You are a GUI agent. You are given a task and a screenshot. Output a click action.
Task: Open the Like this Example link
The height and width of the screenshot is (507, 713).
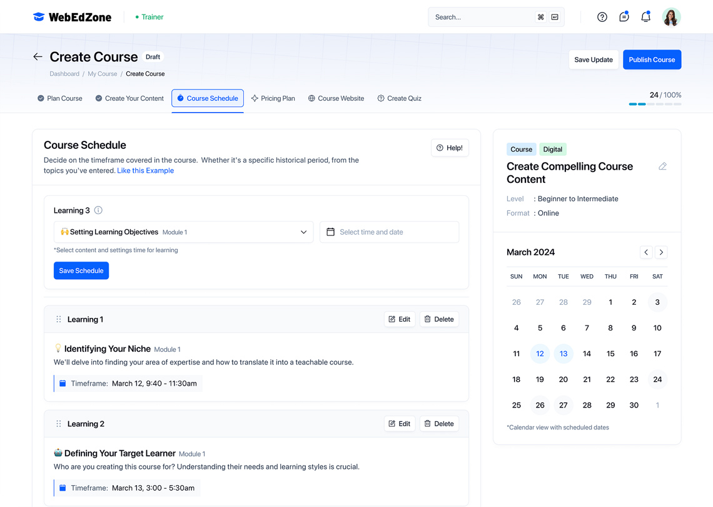coord(145,170)
